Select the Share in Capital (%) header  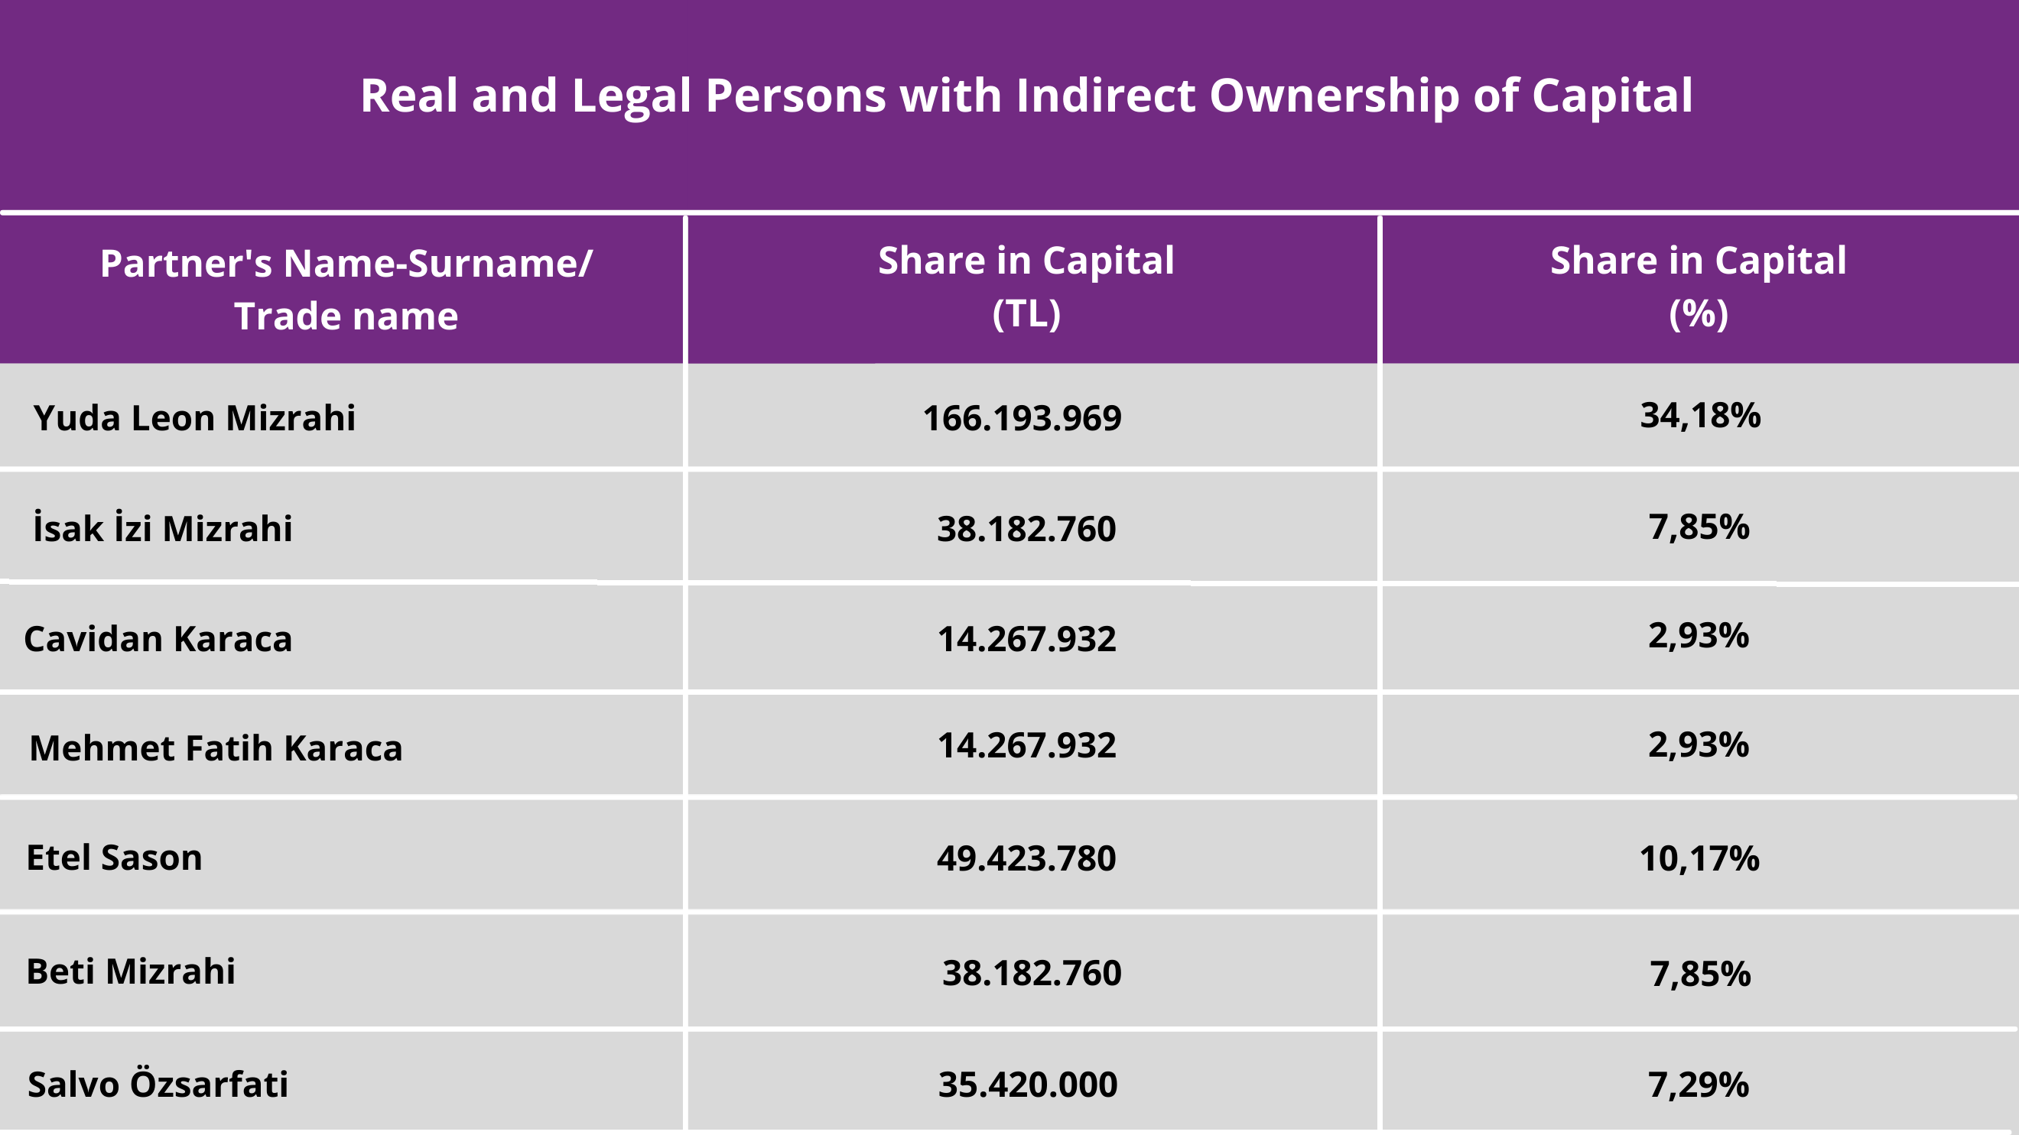[x=1698, y=287]
